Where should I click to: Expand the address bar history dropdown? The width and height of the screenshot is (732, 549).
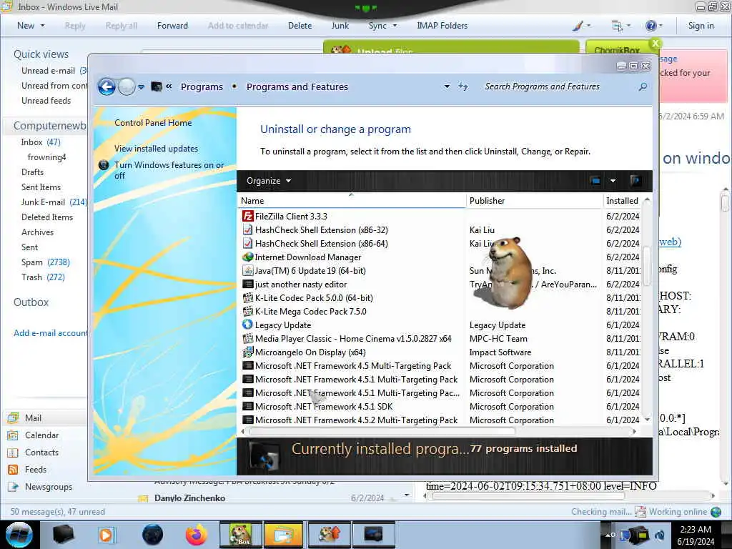(x=447, y=86)
